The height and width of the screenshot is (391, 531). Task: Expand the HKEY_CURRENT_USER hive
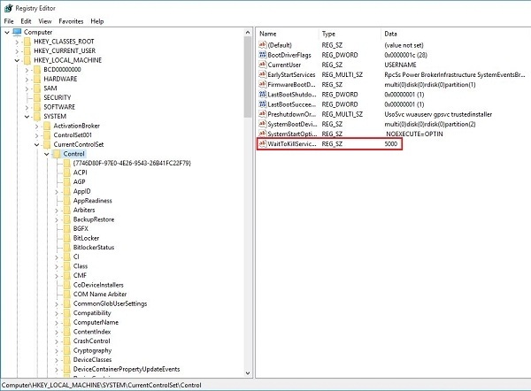17,51
